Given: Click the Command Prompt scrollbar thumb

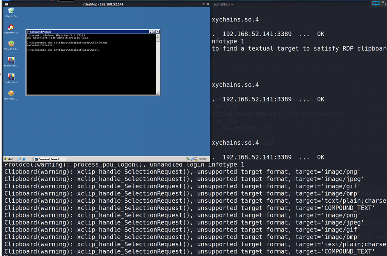Looking at the screenshot, I should point(158,40).
